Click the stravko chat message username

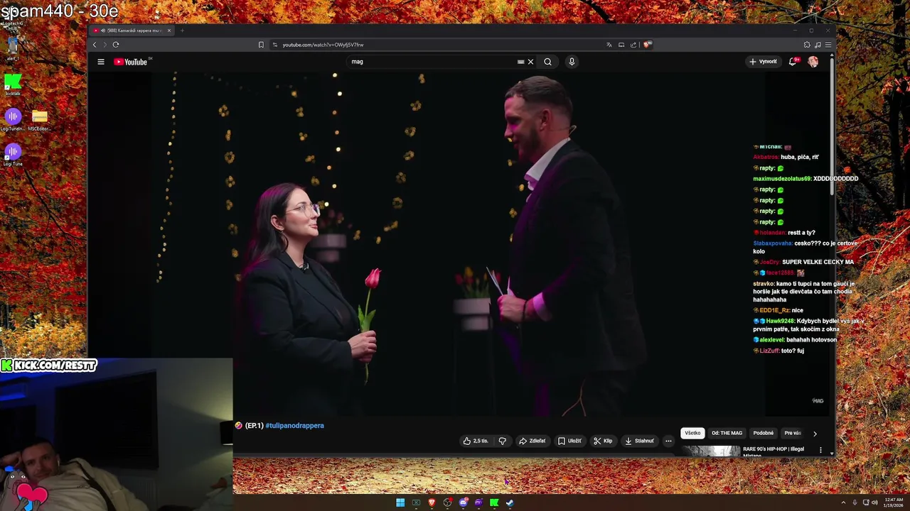[x=764, y=284]
